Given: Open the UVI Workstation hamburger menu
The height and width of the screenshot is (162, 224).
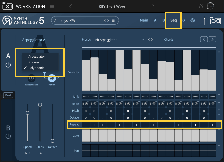Looking at the screenshot, I should click(52, 6).
